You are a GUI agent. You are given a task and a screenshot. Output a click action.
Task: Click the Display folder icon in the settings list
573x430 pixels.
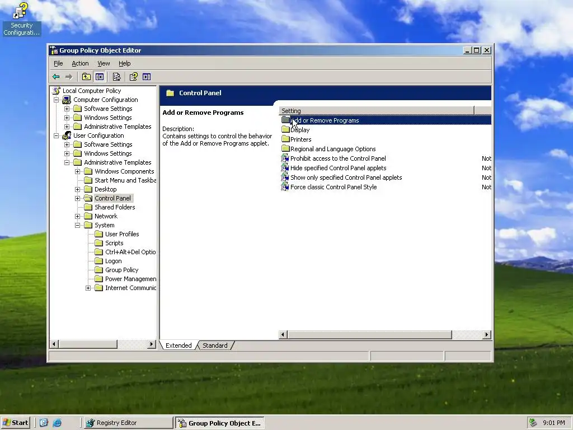[x=285, y=129]
